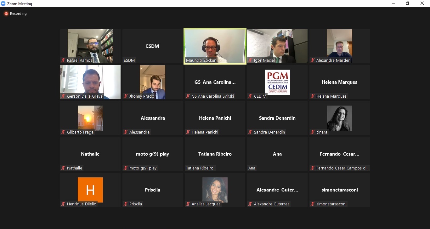Click the Ana participant tile

277,154
